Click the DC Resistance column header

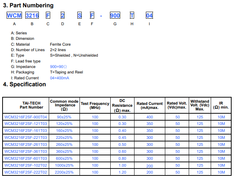click(122, 105)
